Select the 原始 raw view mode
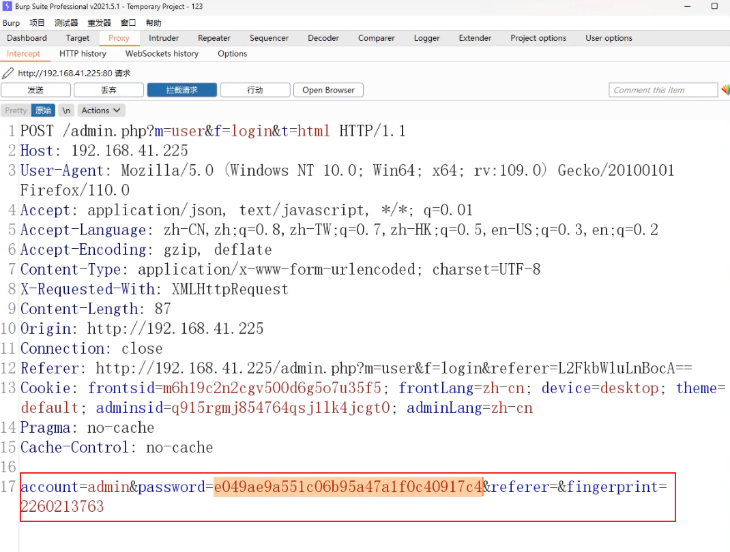This screenshot has width=730, height=552. [43, 110]
